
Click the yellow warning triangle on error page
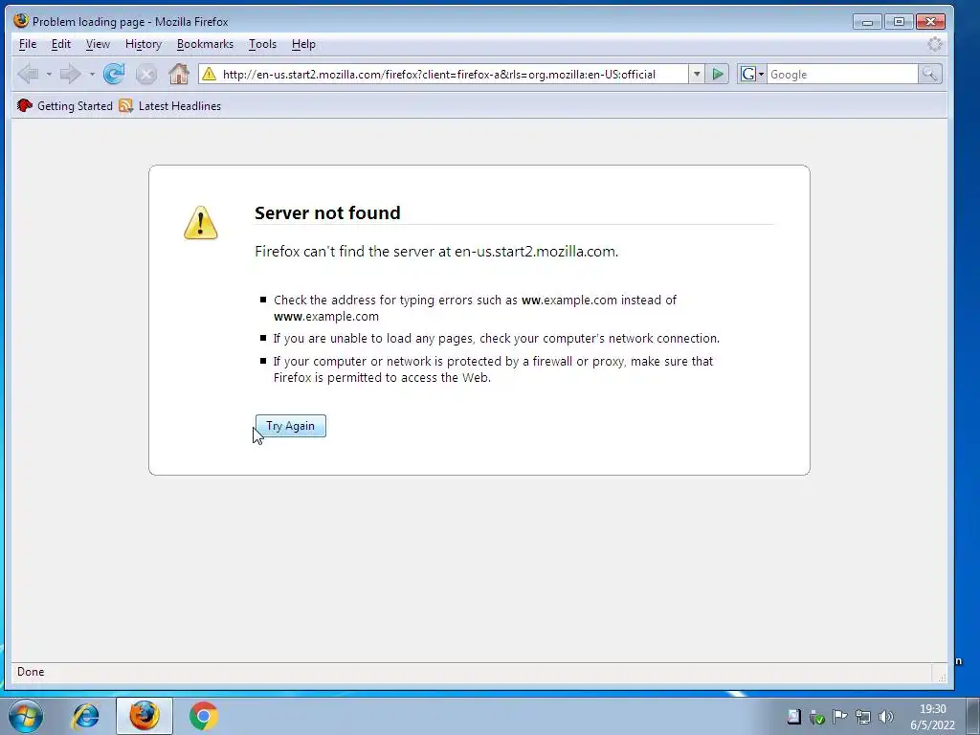[x=201, y=223]
